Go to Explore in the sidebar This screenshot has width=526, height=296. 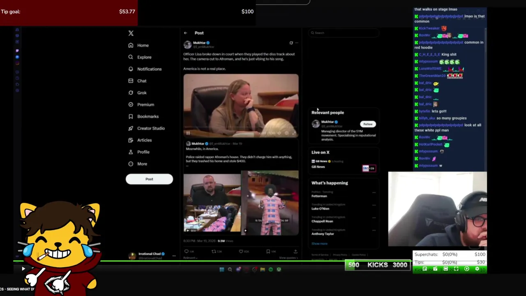click(x=140, y=57)
